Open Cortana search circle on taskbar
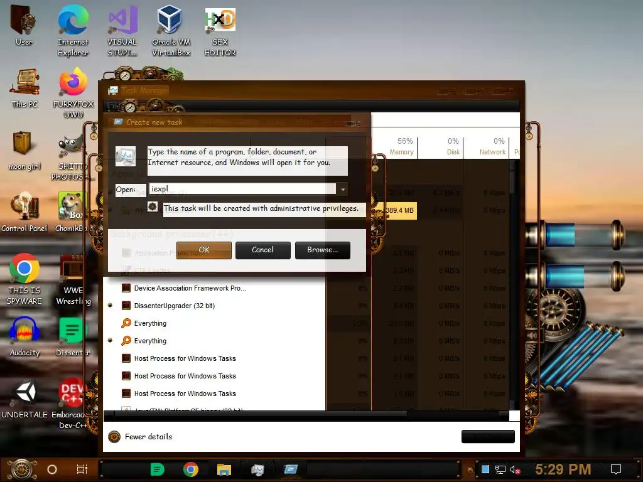The image size is (643, 482). point(52,469)
